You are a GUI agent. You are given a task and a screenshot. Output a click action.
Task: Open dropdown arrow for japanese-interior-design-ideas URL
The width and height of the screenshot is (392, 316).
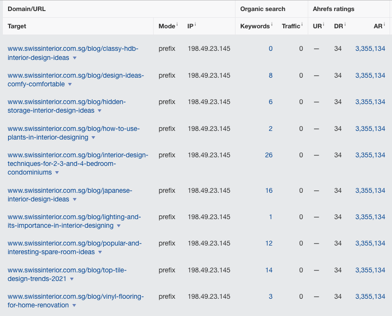(x=75, y=199)
